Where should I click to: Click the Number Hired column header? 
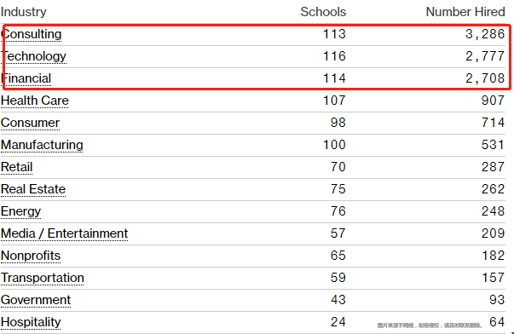(465, 12)
